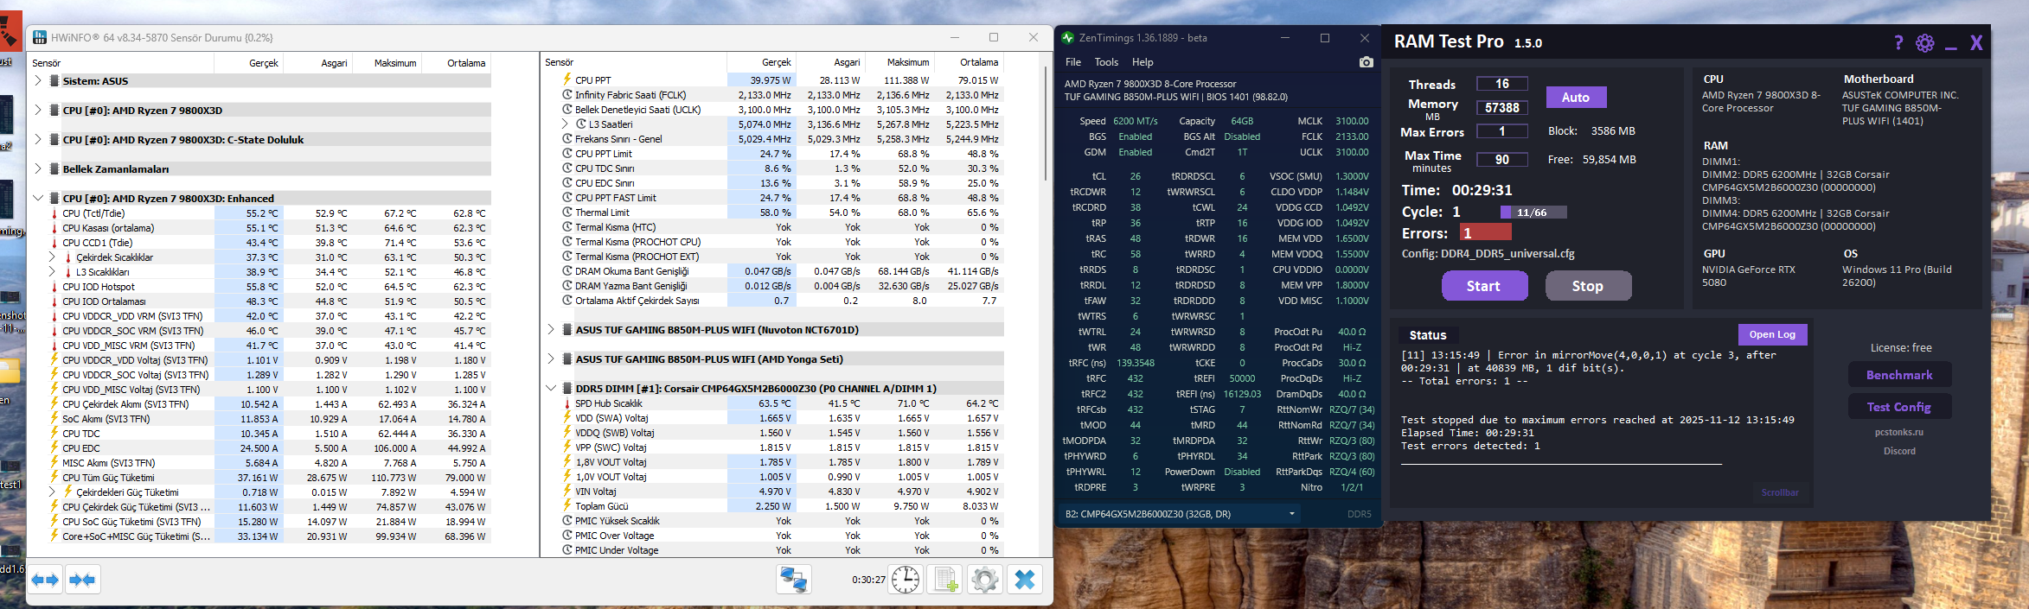Click red Errors indicator showing 1

point(1486,232)
